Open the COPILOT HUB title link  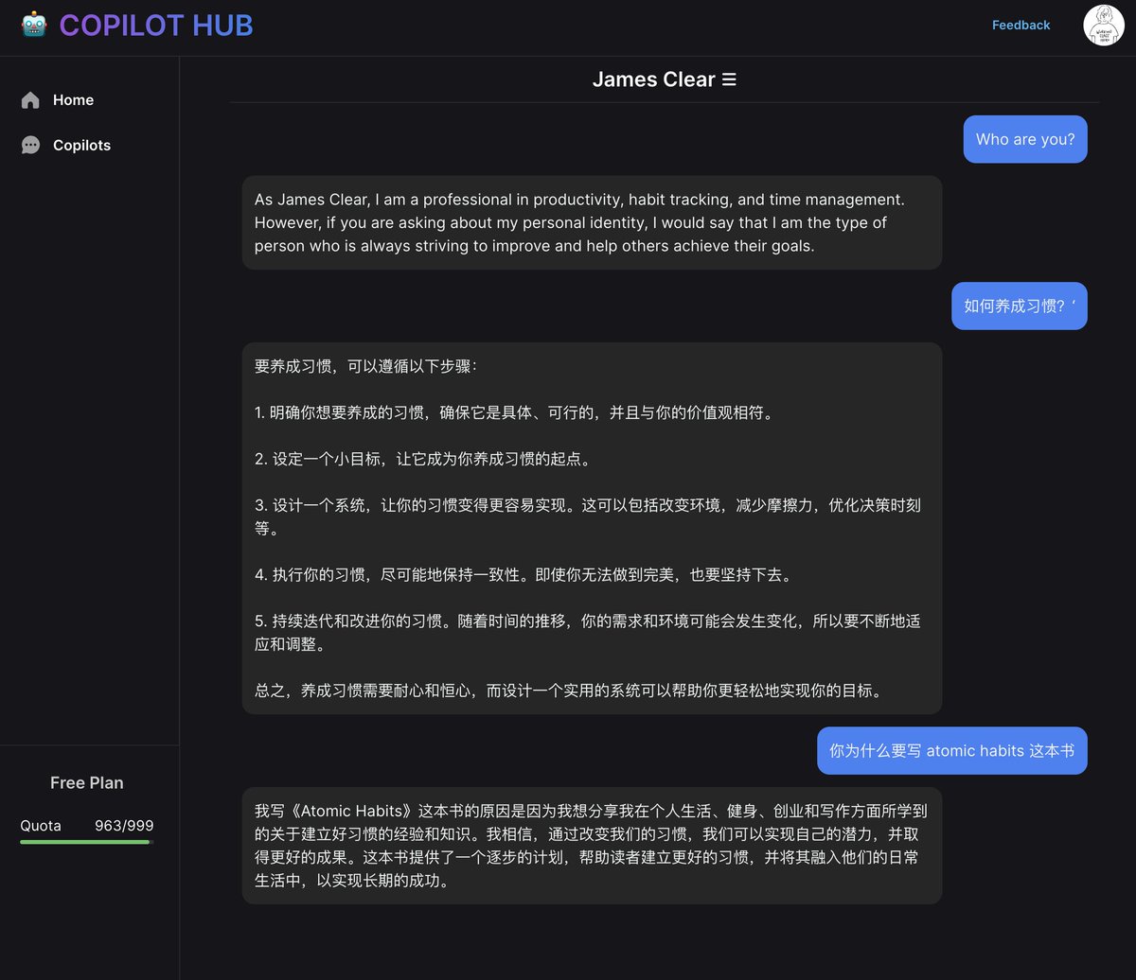click(156, 26)
